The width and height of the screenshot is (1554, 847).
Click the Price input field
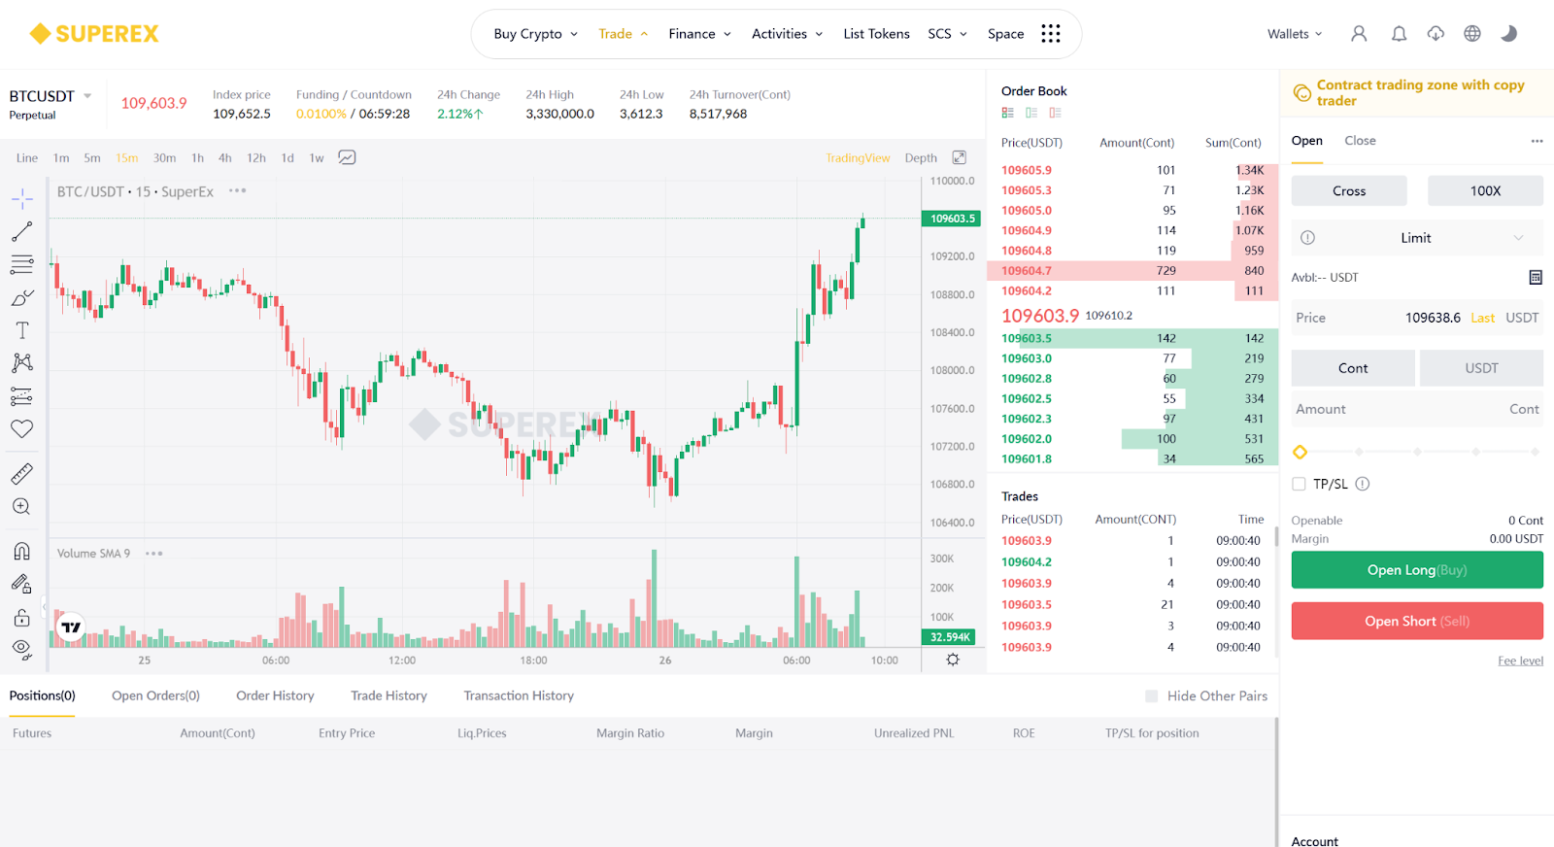click(1417, 318)
